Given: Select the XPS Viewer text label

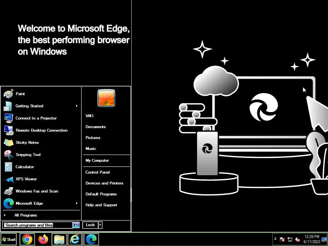Looking at the screenshot, I should 26,179.
